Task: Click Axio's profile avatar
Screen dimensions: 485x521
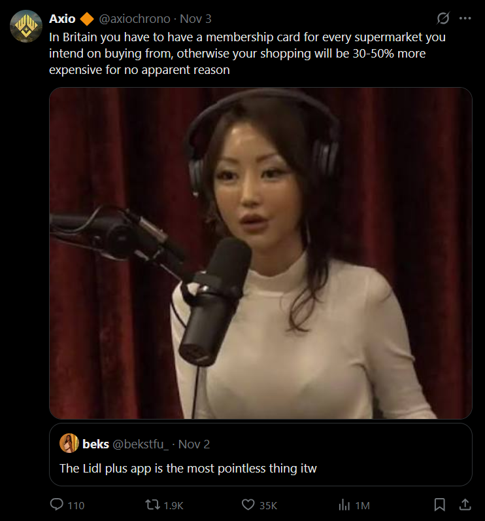Action: tap(26, 26)
